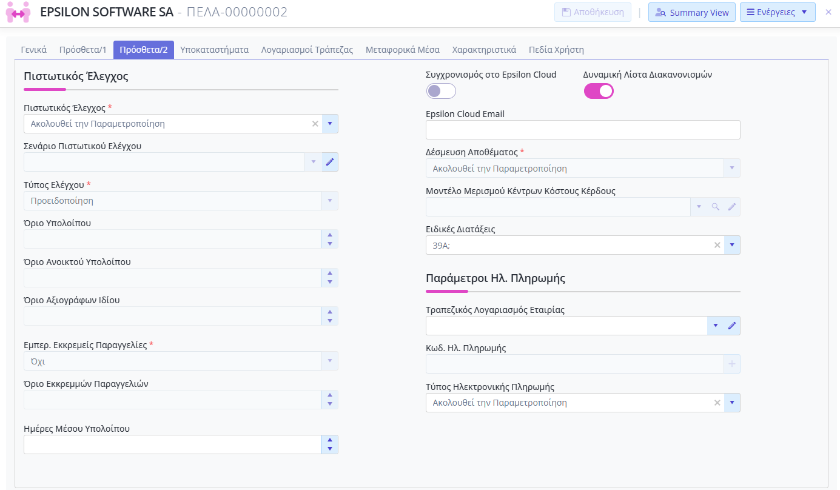Expand the Ειδικές Διατάξεις dropdown

click(732, 245)
